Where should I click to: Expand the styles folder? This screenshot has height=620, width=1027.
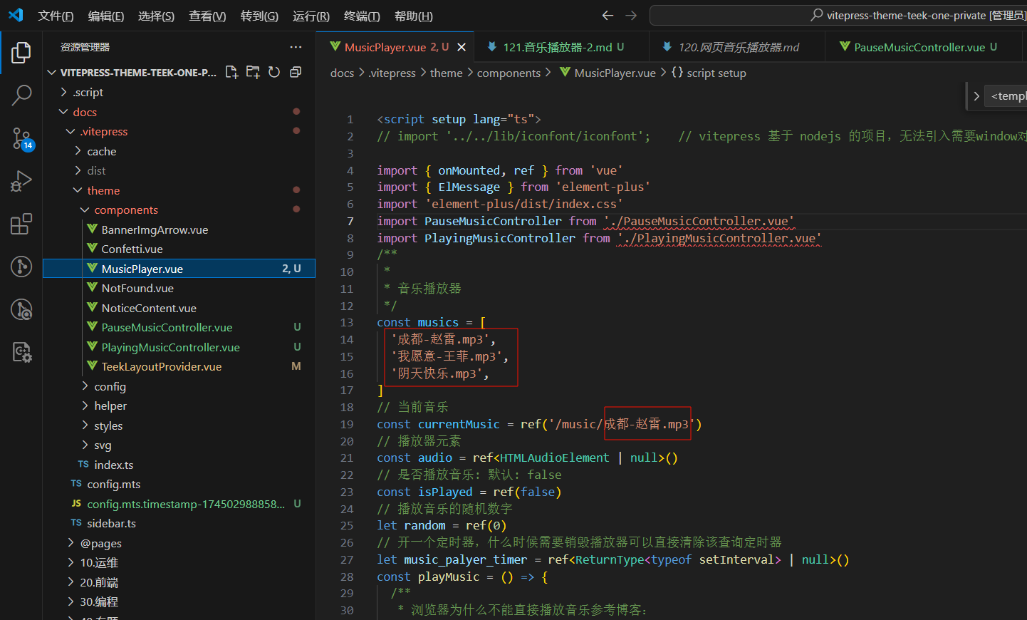point(179,425)
